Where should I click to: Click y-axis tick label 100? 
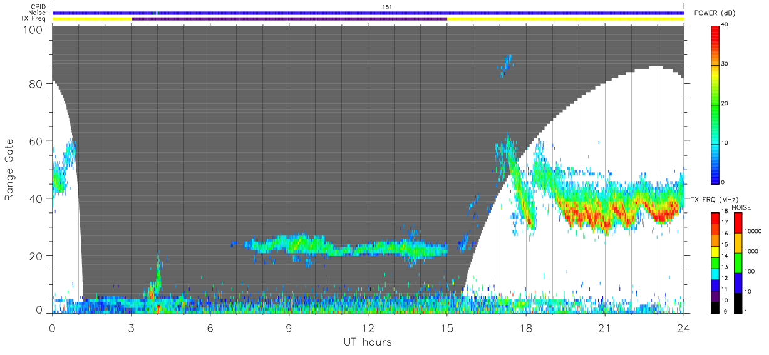[33, 29]
